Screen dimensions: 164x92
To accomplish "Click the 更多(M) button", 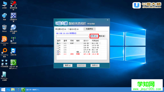I will [x=102, y=36].
